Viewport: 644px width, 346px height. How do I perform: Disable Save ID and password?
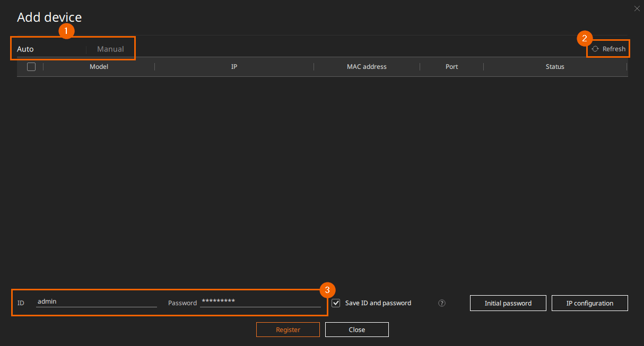coord(336,303)
